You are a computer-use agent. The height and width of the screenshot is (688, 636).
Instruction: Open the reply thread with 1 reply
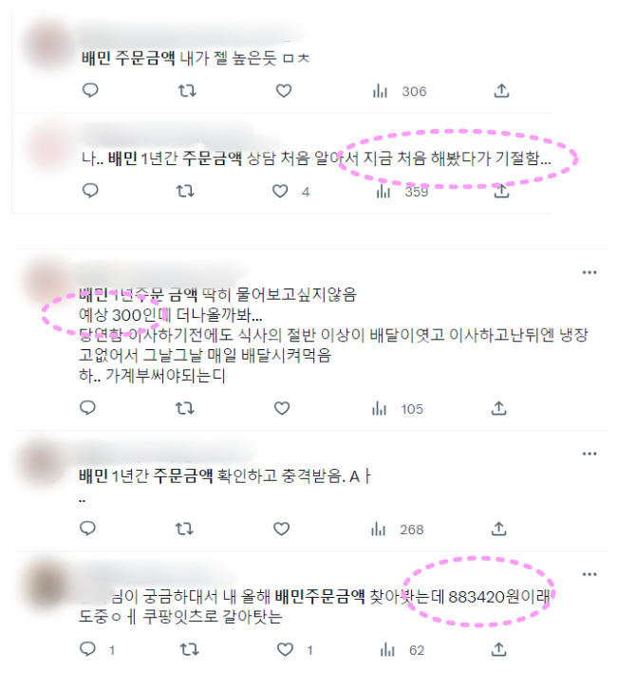tap(97, 649)
